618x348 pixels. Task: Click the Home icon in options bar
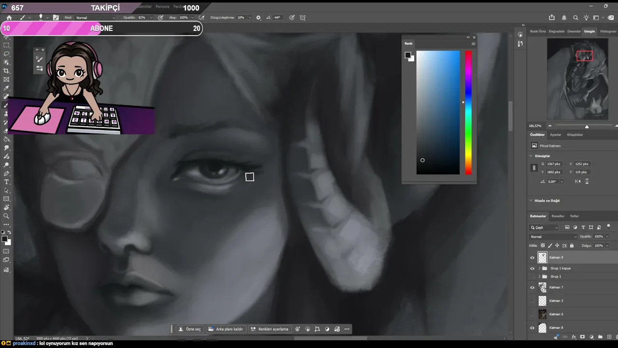[9, 17]
